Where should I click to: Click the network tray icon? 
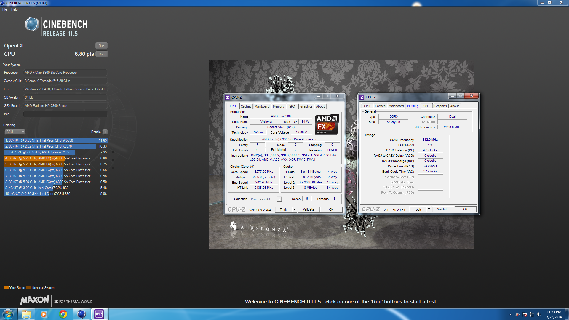[532, 314]
